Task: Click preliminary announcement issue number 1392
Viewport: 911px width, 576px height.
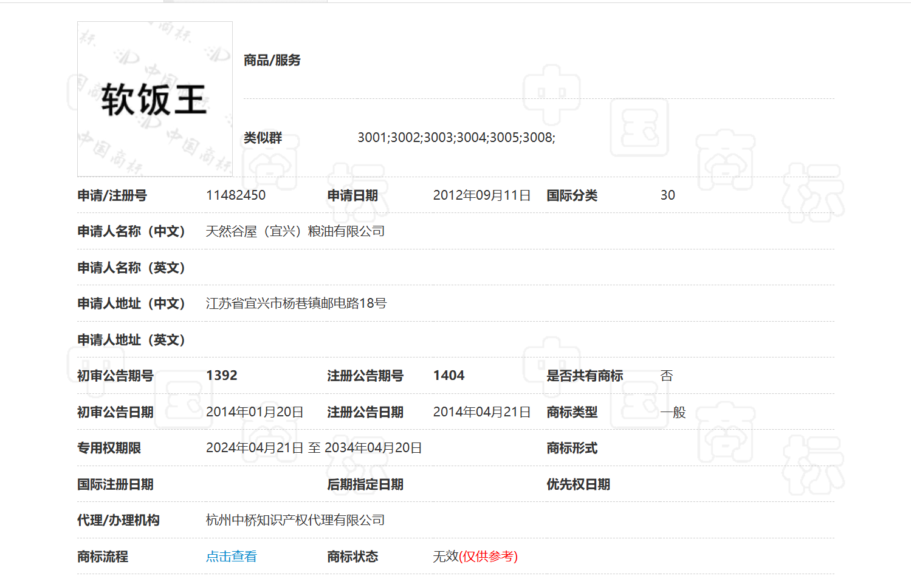Action: 222,375
